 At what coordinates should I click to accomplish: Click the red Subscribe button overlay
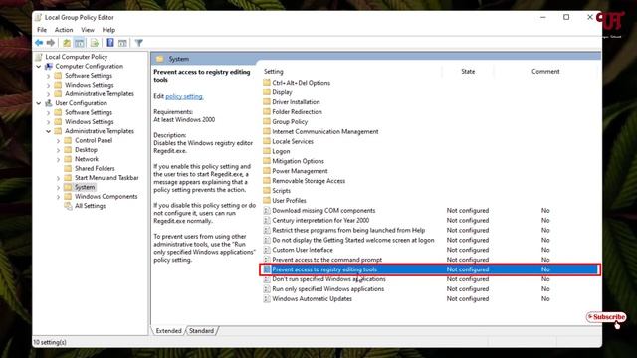tap(606, 317)
